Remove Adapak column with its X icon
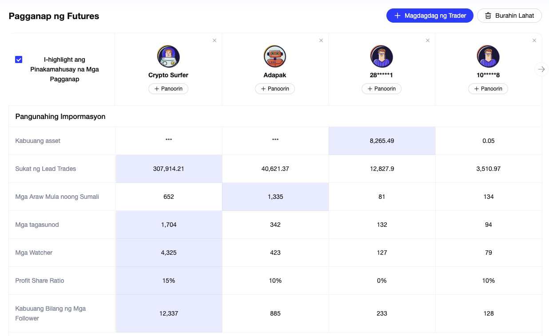This screenshot has width=549, height=336. (321, 40)
